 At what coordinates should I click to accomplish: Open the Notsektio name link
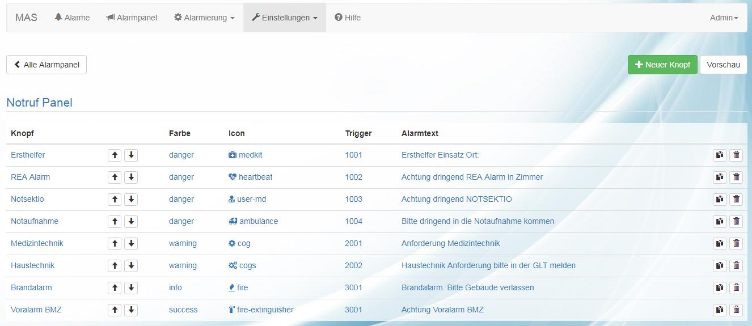[x=27, y=199]
